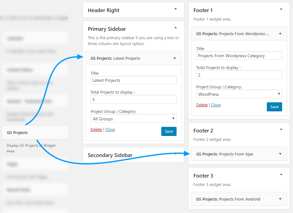This screenshot has height=213, width=293.
Task: Collapse Projects From Wordpress widget arrow
Action: [x=280, y=34]
